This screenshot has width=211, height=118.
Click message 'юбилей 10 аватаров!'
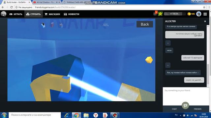pos(193,58)
